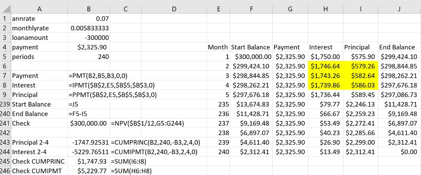This screenshot has width=421, height=175.
Task: Select the highlighted Interest cell $1,746.64
Action: point(325,66)
